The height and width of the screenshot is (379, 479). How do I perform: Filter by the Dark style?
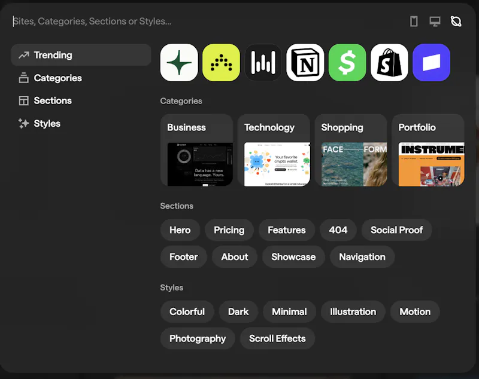tap(238, 311)
